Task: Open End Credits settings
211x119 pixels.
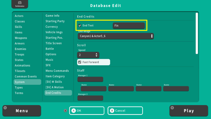Action: 58,93
